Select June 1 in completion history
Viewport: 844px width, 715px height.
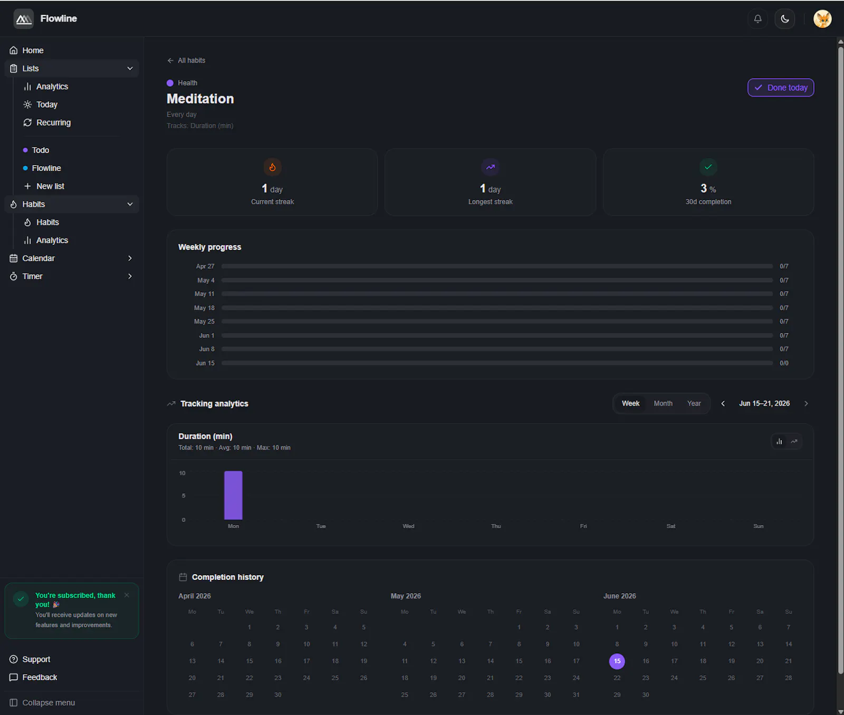click(x=617, y=627)
